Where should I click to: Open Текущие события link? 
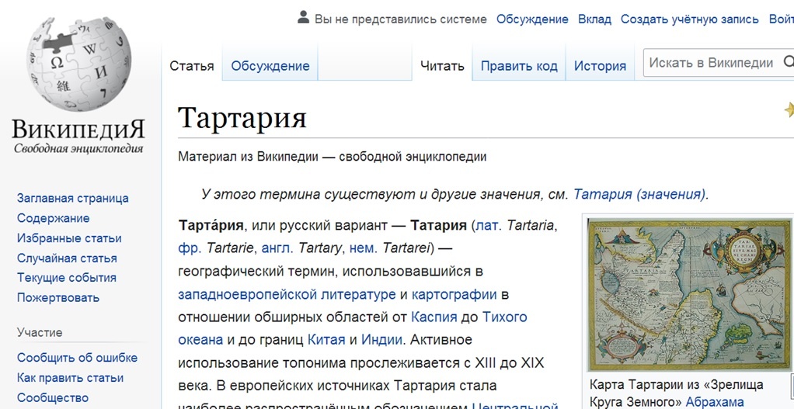point(67,278)
